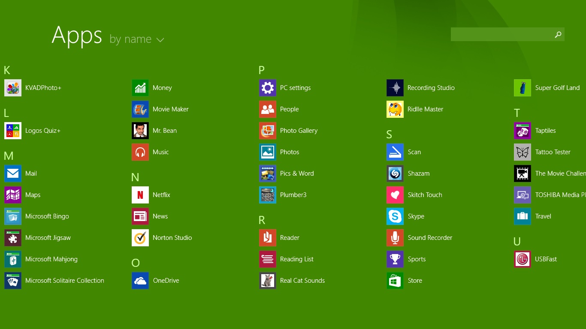The height and width of the screenshot is (329, 586).
Task: Open Reading List icon
Action: coord(268,259)
